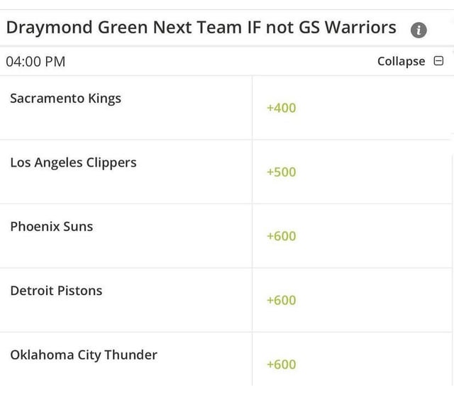This screenshot has height=397, width=454.
Task: Select the Los Angeles Clippers outcome
Action: pyautogui.click(x=73, y=162)
